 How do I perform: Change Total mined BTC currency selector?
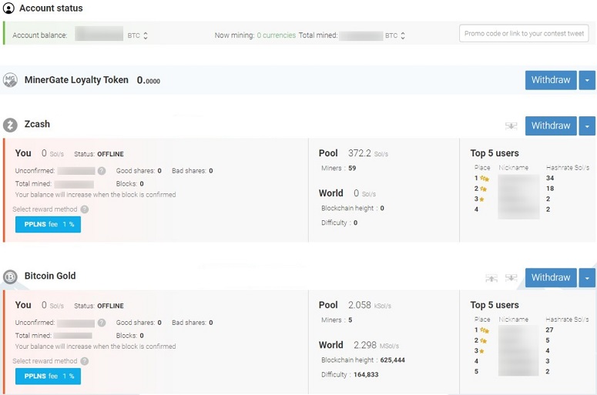click(x=395, y=35)
